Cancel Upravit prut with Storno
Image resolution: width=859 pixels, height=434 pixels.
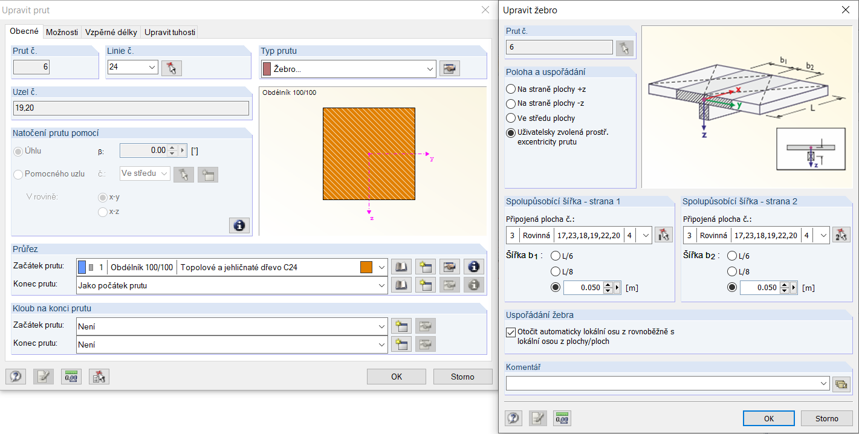(x=462, y=377)
